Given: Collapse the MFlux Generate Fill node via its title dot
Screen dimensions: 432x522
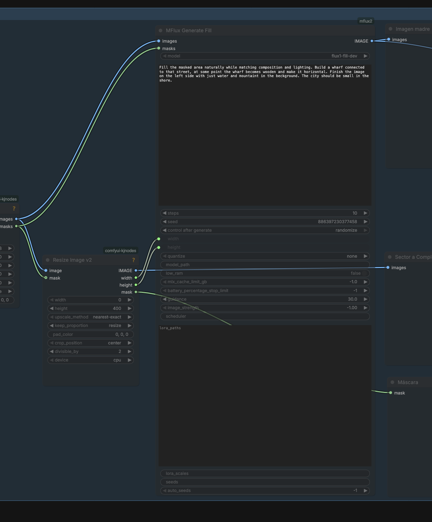Looking at the screenshot, I should point(160,30).
